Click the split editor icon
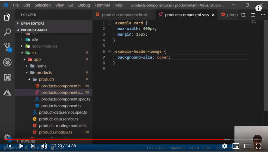The image size is (268, 152). click(253, 15)
